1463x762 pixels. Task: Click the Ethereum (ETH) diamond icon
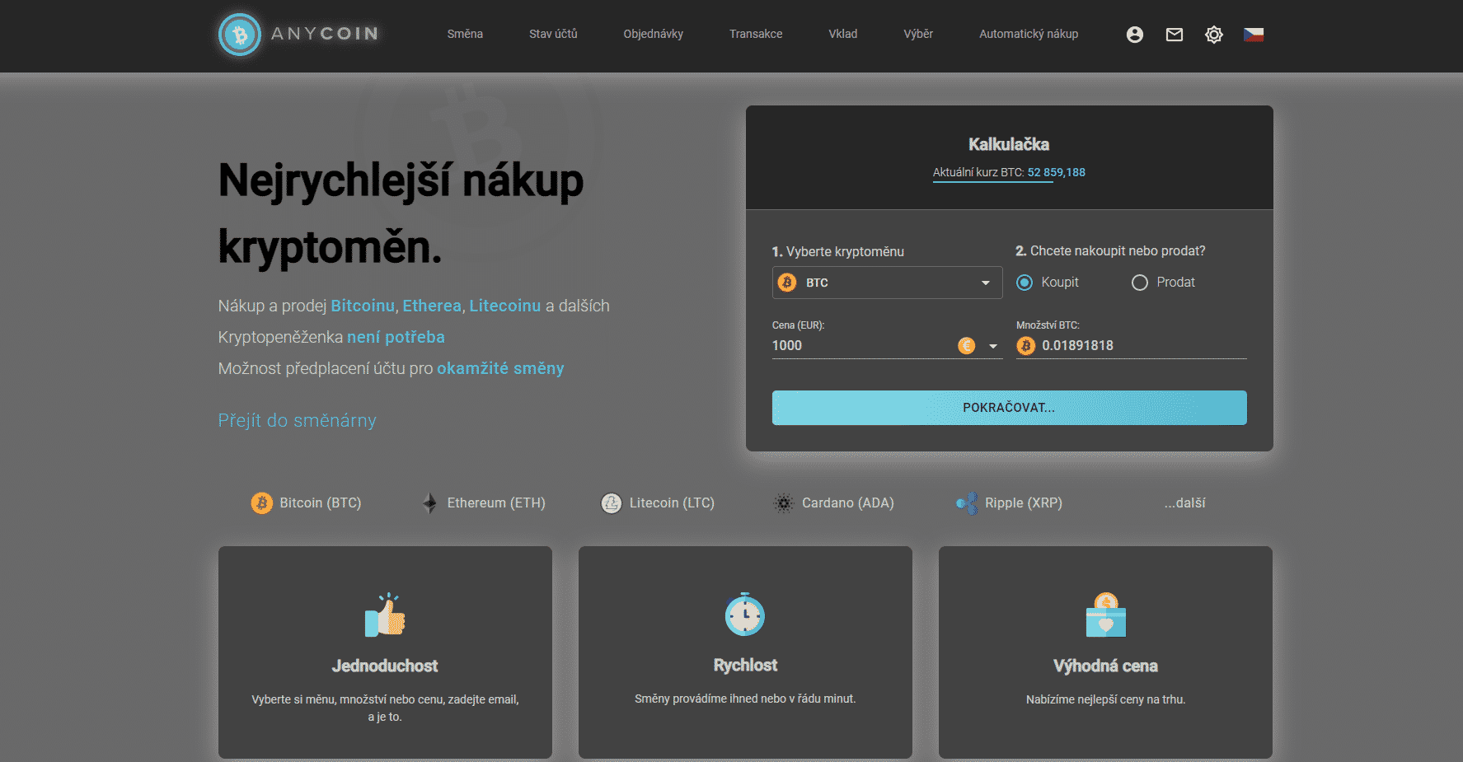(429, 503)
